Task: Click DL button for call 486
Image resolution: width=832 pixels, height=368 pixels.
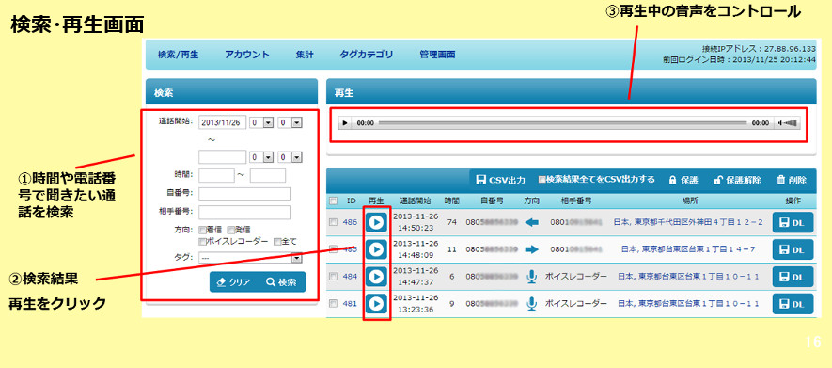Action: tap(793, 222)
